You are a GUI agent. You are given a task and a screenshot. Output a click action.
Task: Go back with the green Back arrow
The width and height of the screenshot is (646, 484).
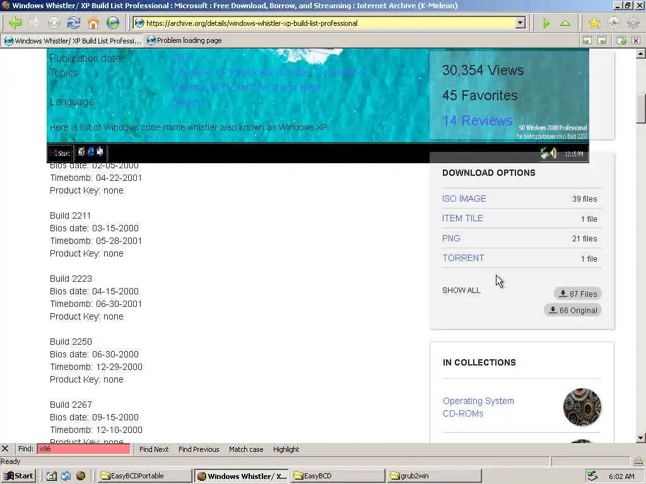pos(15,23)
